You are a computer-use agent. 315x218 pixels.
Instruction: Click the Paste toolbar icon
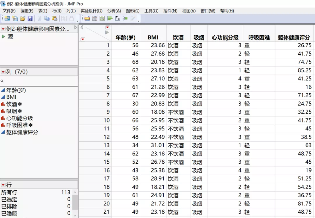pos(54,19)
